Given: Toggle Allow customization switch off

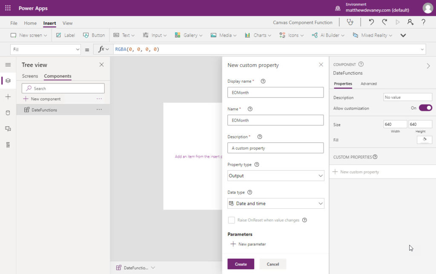Looking at the screenshot, I should click(x=425, y=108).
